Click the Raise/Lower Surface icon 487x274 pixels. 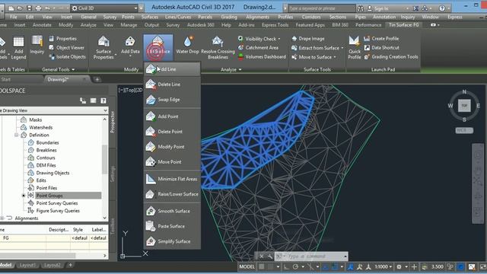coord(151,194)
